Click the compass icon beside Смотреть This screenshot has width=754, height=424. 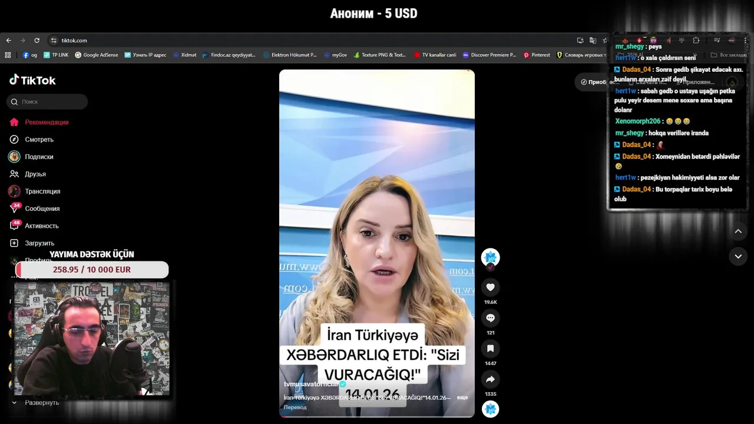point(14,140)
